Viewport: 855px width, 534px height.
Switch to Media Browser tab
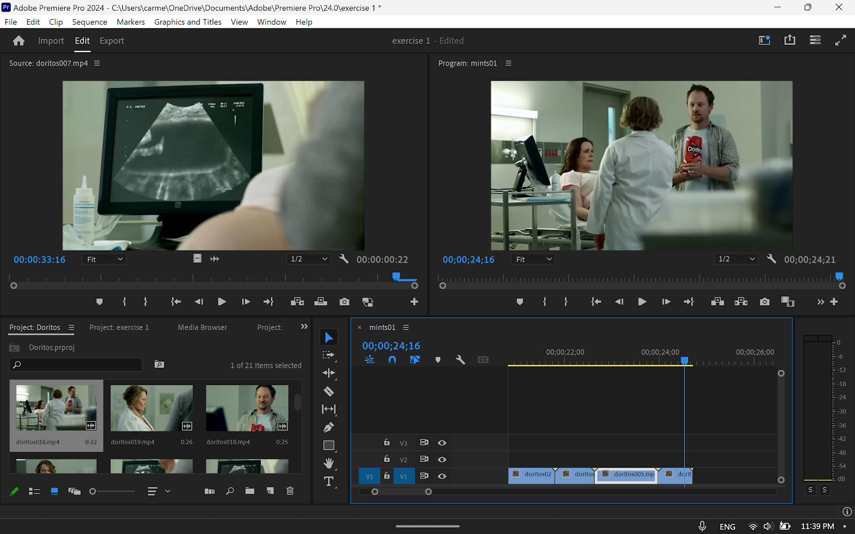coord(203,327)
